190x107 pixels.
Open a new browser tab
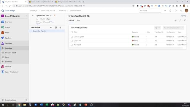coord(83,2)
